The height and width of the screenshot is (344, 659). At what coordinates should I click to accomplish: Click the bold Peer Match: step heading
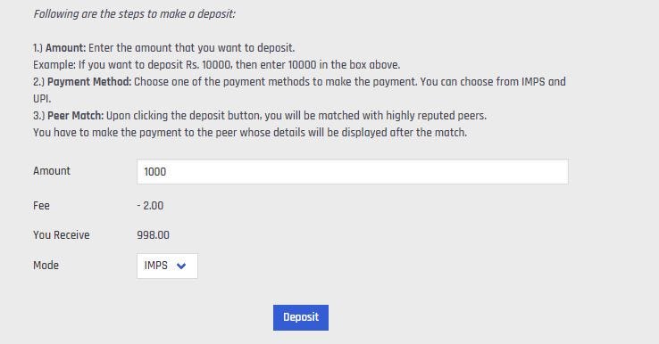(75, 116)
